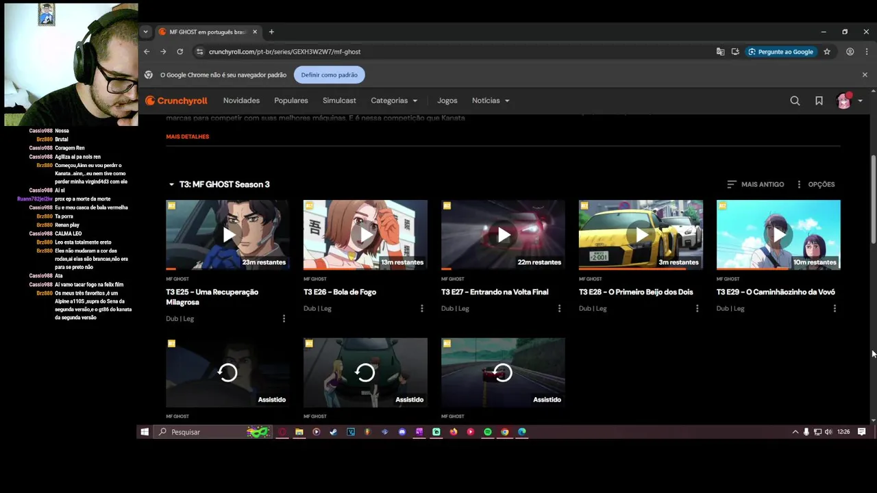Play episode E26 Bola de Fogo thumbnail
Viewport: 877px width, 493px height.
365,235
